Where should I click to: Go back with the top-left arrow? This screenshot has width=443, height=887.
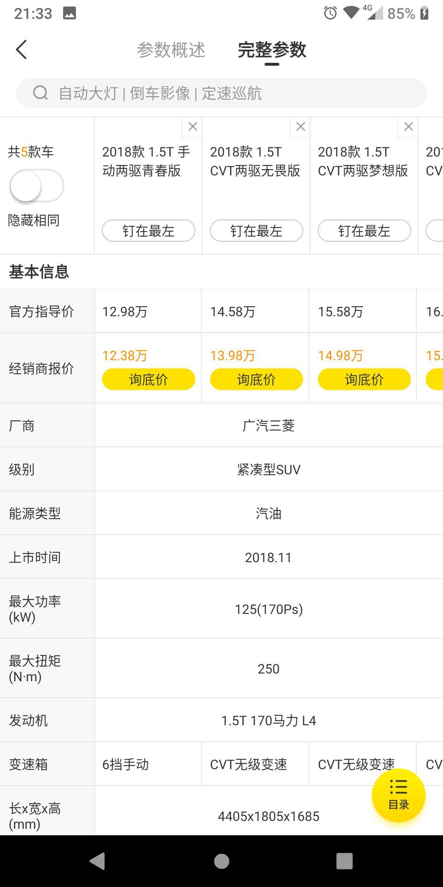pyautogui.click(x=21, y=49)
